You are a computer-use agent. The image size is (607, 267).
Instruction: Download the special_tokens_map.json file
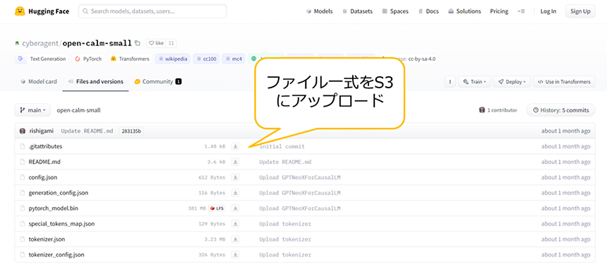235,224
